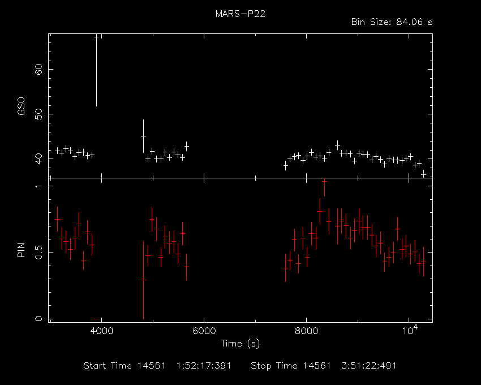Click the 8000 x-axis tick label
The image size is (481, 385).
307,331
